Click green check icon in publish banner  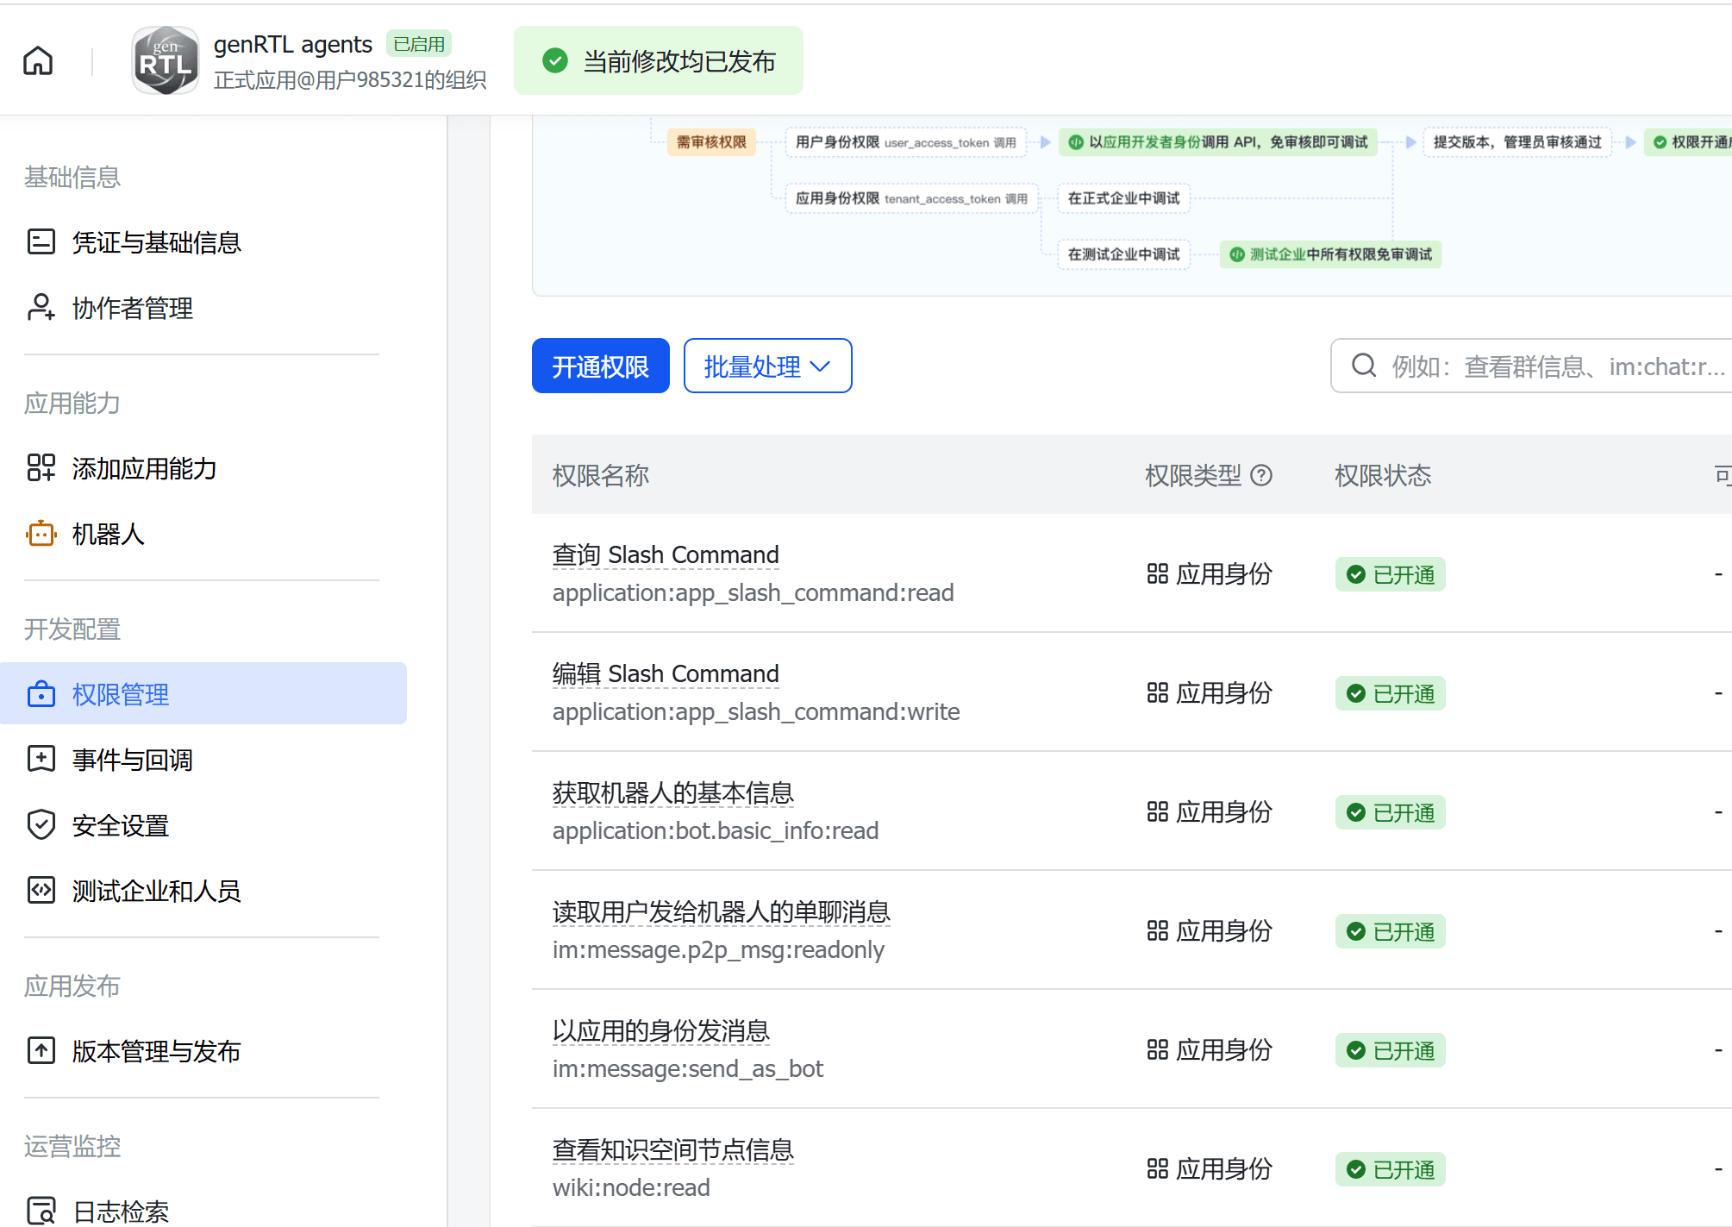click(x=555, y=60)
